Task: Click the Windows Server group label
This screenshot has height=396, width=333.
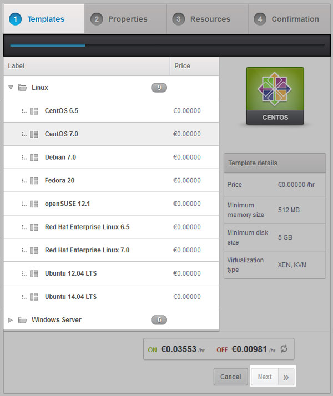Action: pyautogui.click(x=57, y=320)
